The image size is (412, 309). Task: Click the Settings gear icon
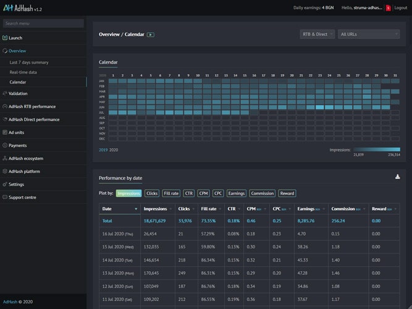pos(6,184)
